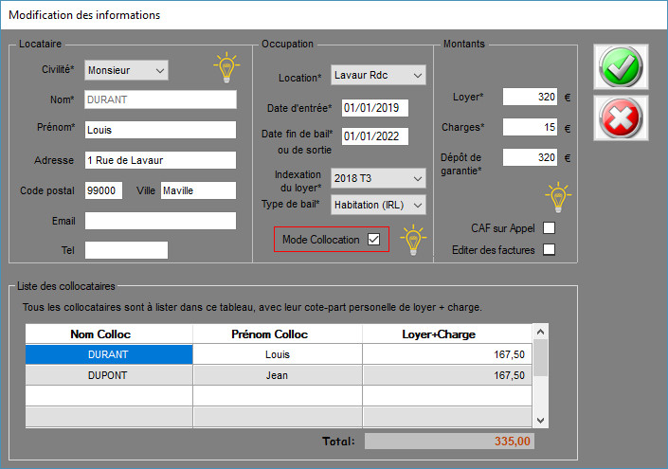Click the lightbulb hint in Locataire section

[x=226, y=69]
